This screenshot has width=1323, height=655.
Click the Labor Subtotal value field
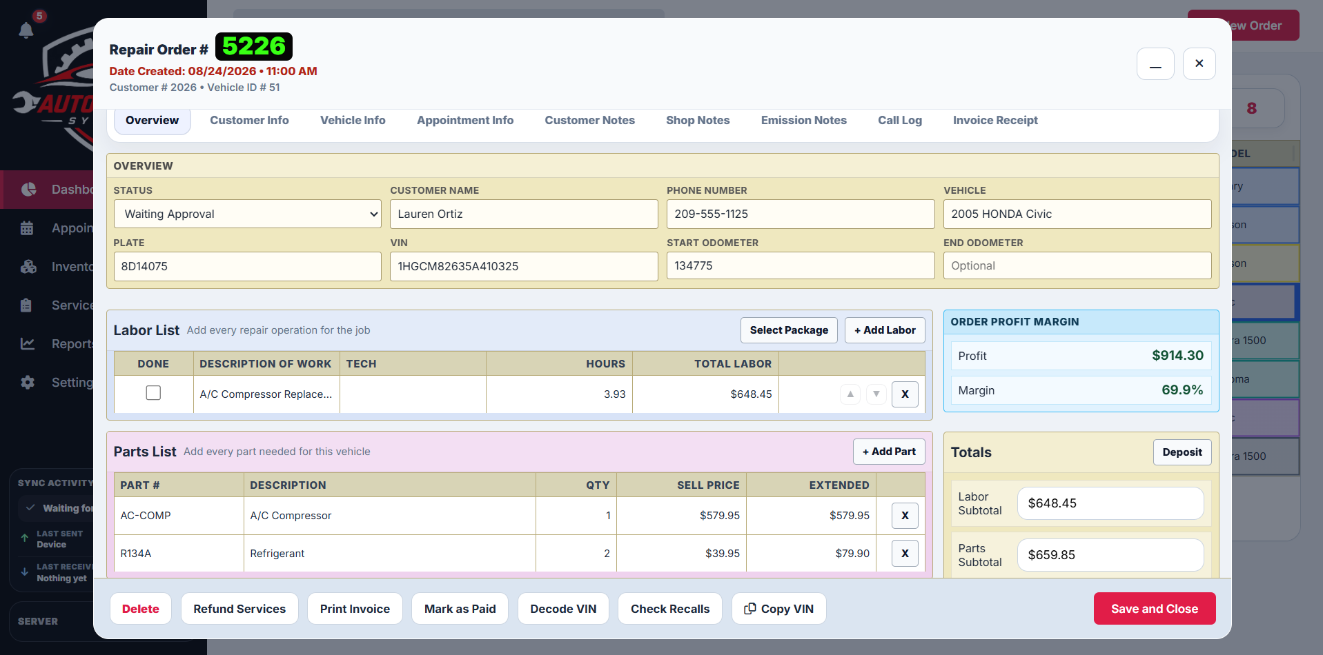click(x=1110, y=503)
